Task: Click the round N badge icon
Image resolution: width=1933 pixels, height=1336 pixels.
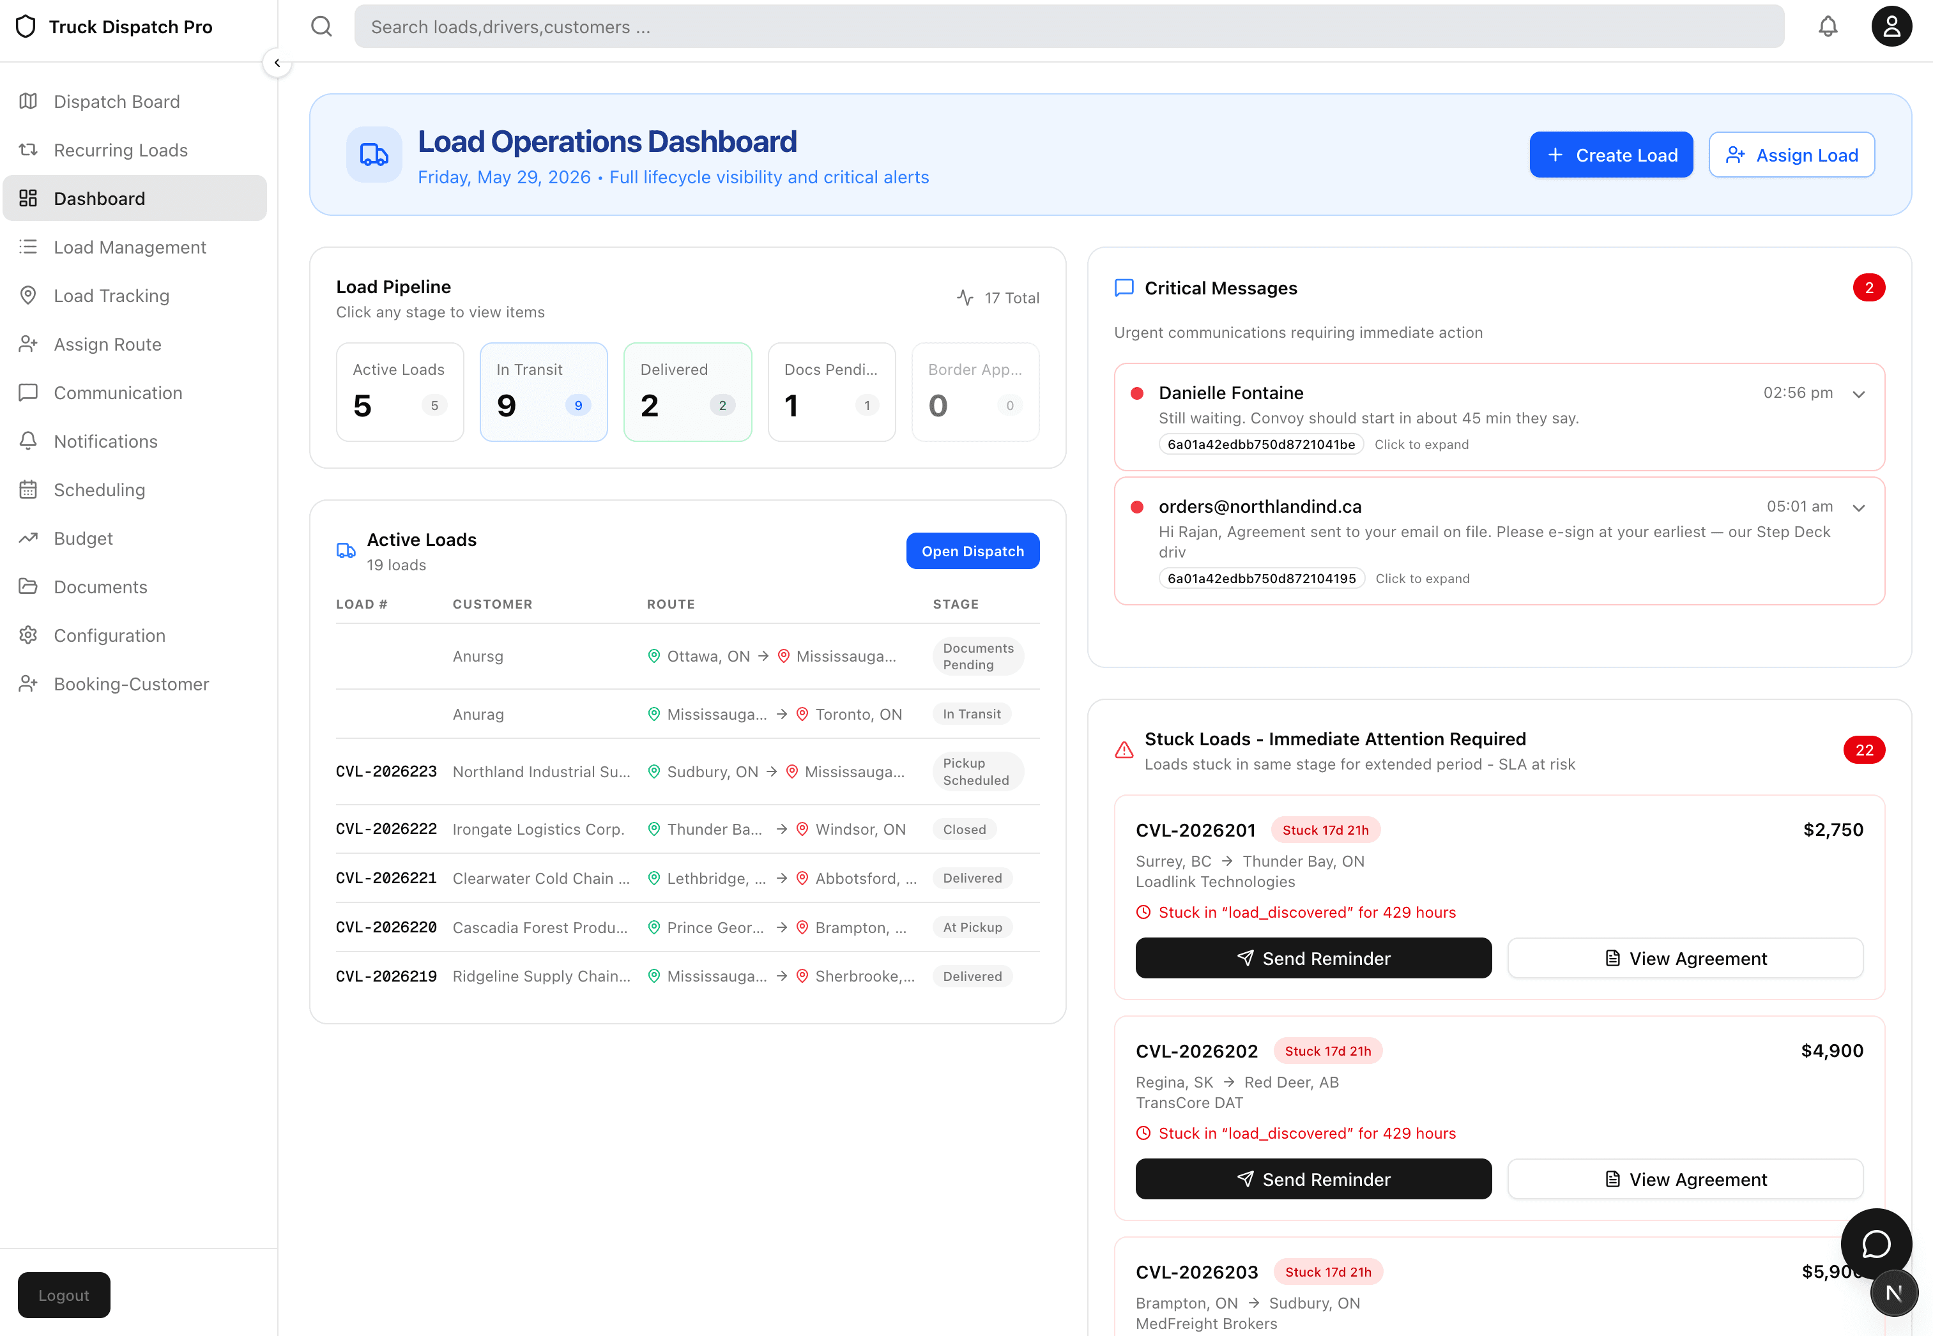Action: pyautogui.click(x=1893, y=1293)
